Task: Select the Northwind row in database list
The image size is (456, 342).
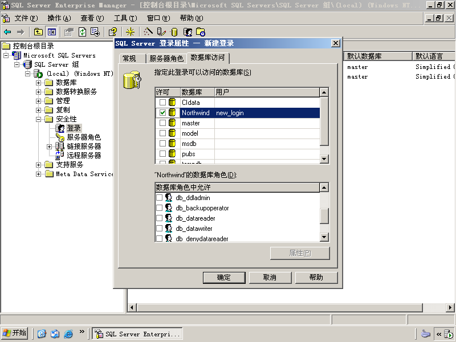Action: tap(238, 112)
